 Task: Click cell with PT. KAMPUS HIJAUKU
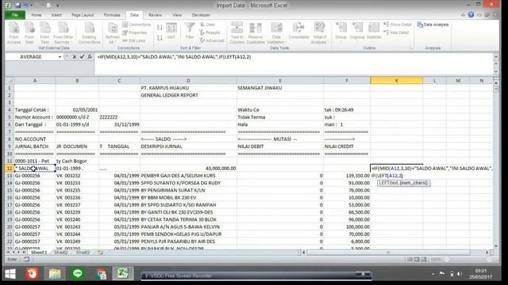(189, 88)
